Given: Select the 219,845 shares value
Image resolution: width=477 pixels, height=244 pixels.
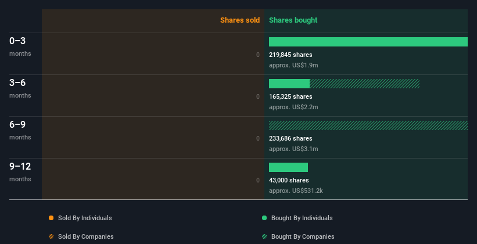Looking at the screenshot, I should (x=290, y=55).
